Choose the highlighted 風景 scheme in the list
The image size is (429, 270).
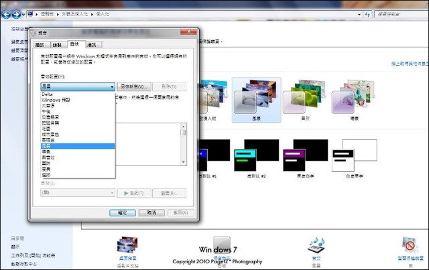78,146
